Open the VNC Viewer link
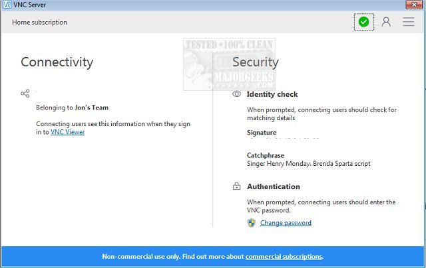The height and width of the screenshot is (268, 426). pyautogui.click(x=67, y=132)
